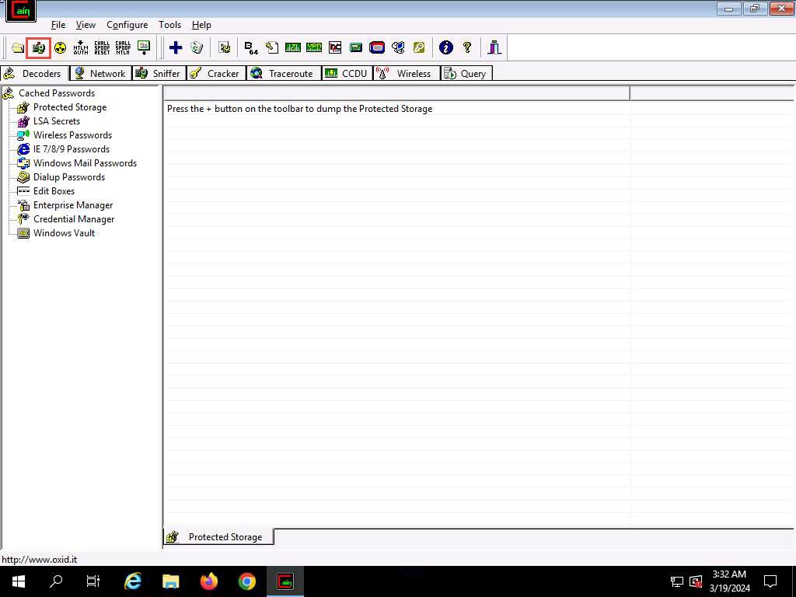Select Credential Manager tree item
Screen dimensions: 796x597
pyautogui.click(x=74, y=219)
